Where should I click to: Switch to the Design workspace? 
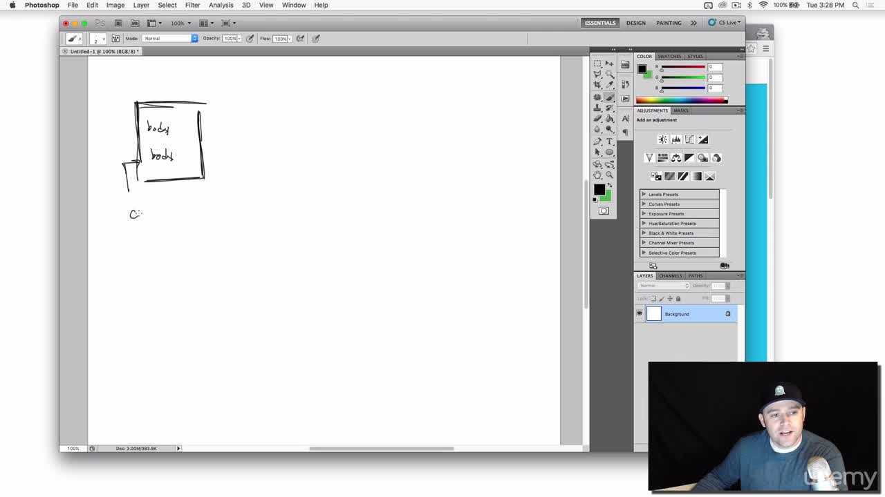pyautogui.click(x=636, y=23)
